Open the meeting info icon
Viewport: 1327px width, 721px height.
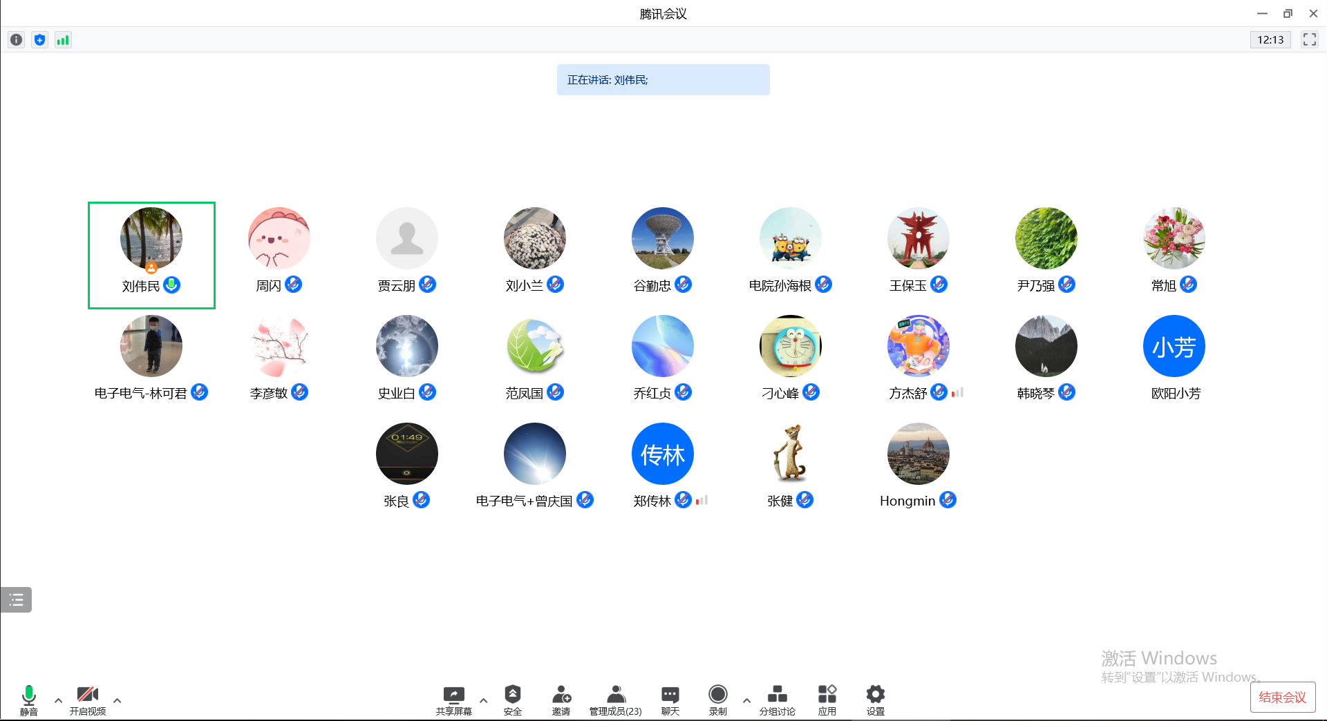click(17, 40)
